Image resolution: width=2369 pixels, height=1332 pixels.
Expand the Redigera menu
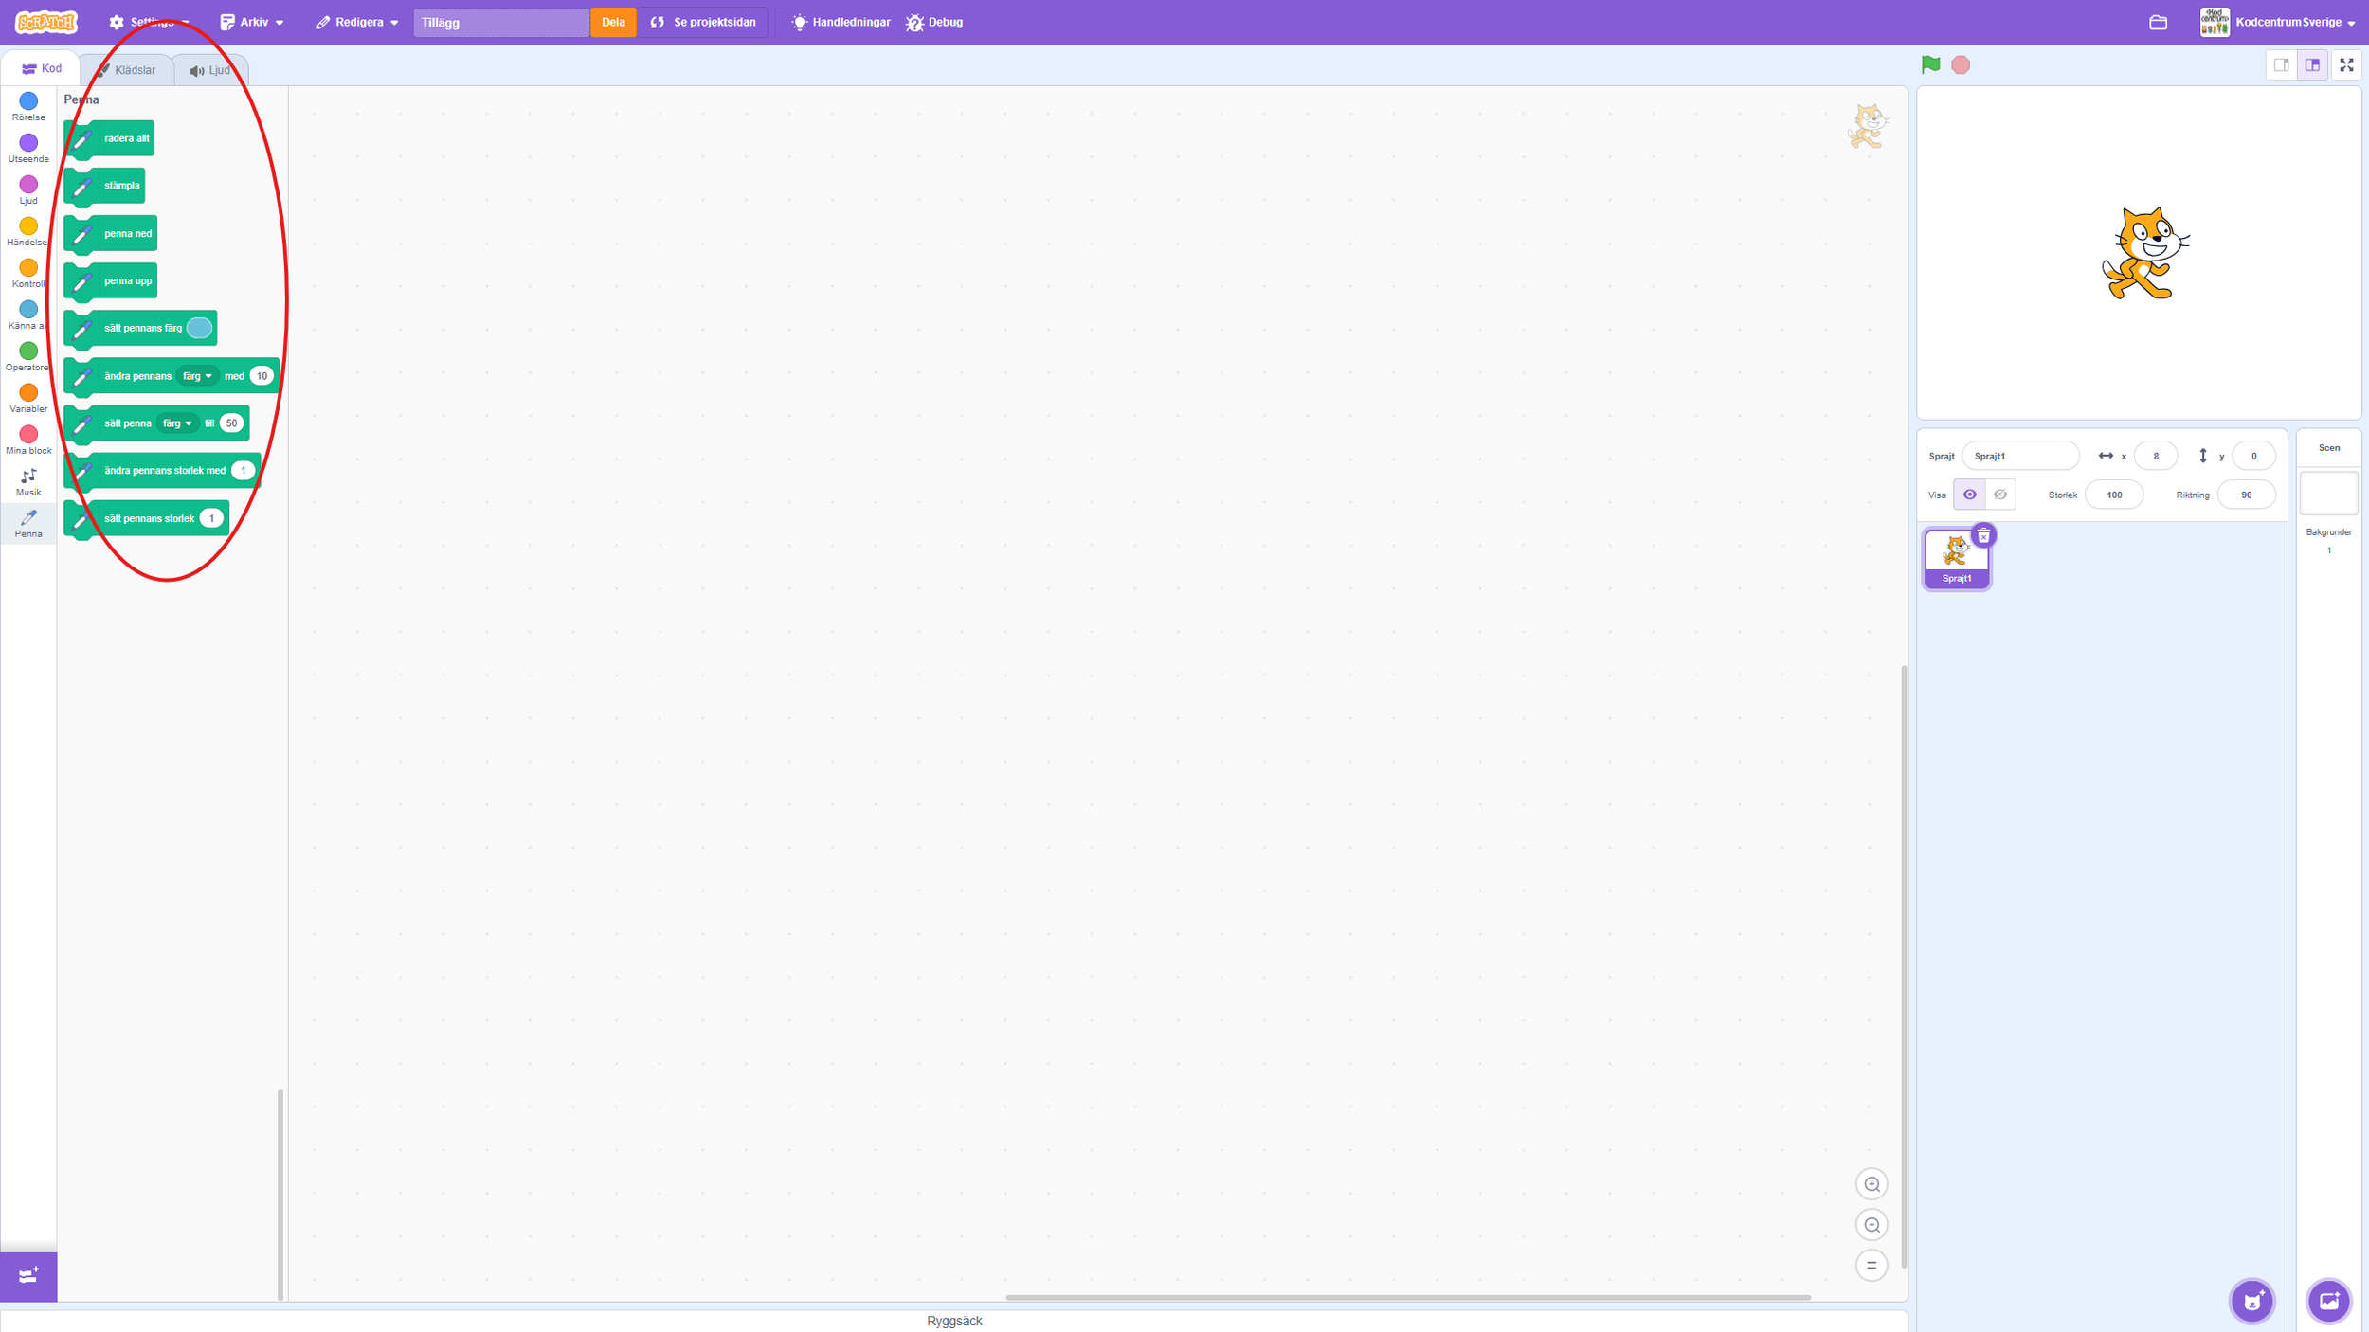point(357,23)
